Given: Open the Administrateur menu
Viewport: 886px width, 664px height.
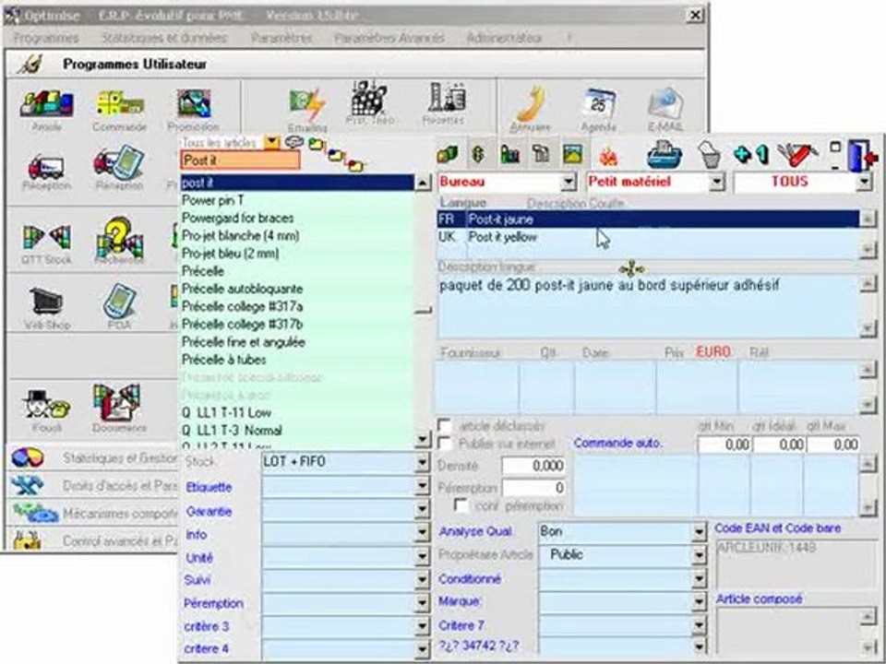Looking at the screenshot, I should pos(504,38).
